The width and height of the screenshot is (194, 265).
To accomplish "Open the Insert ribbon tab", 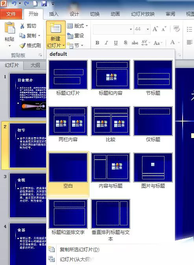I will [54, 14].
